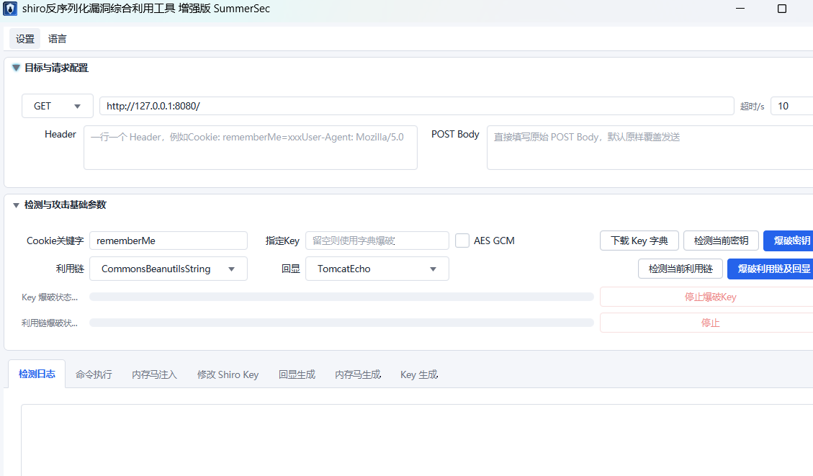Image resolution: width=813 pixels, height=476 pixels.
Task: Click the 回显 label
Action: click(x=291, y=269)
